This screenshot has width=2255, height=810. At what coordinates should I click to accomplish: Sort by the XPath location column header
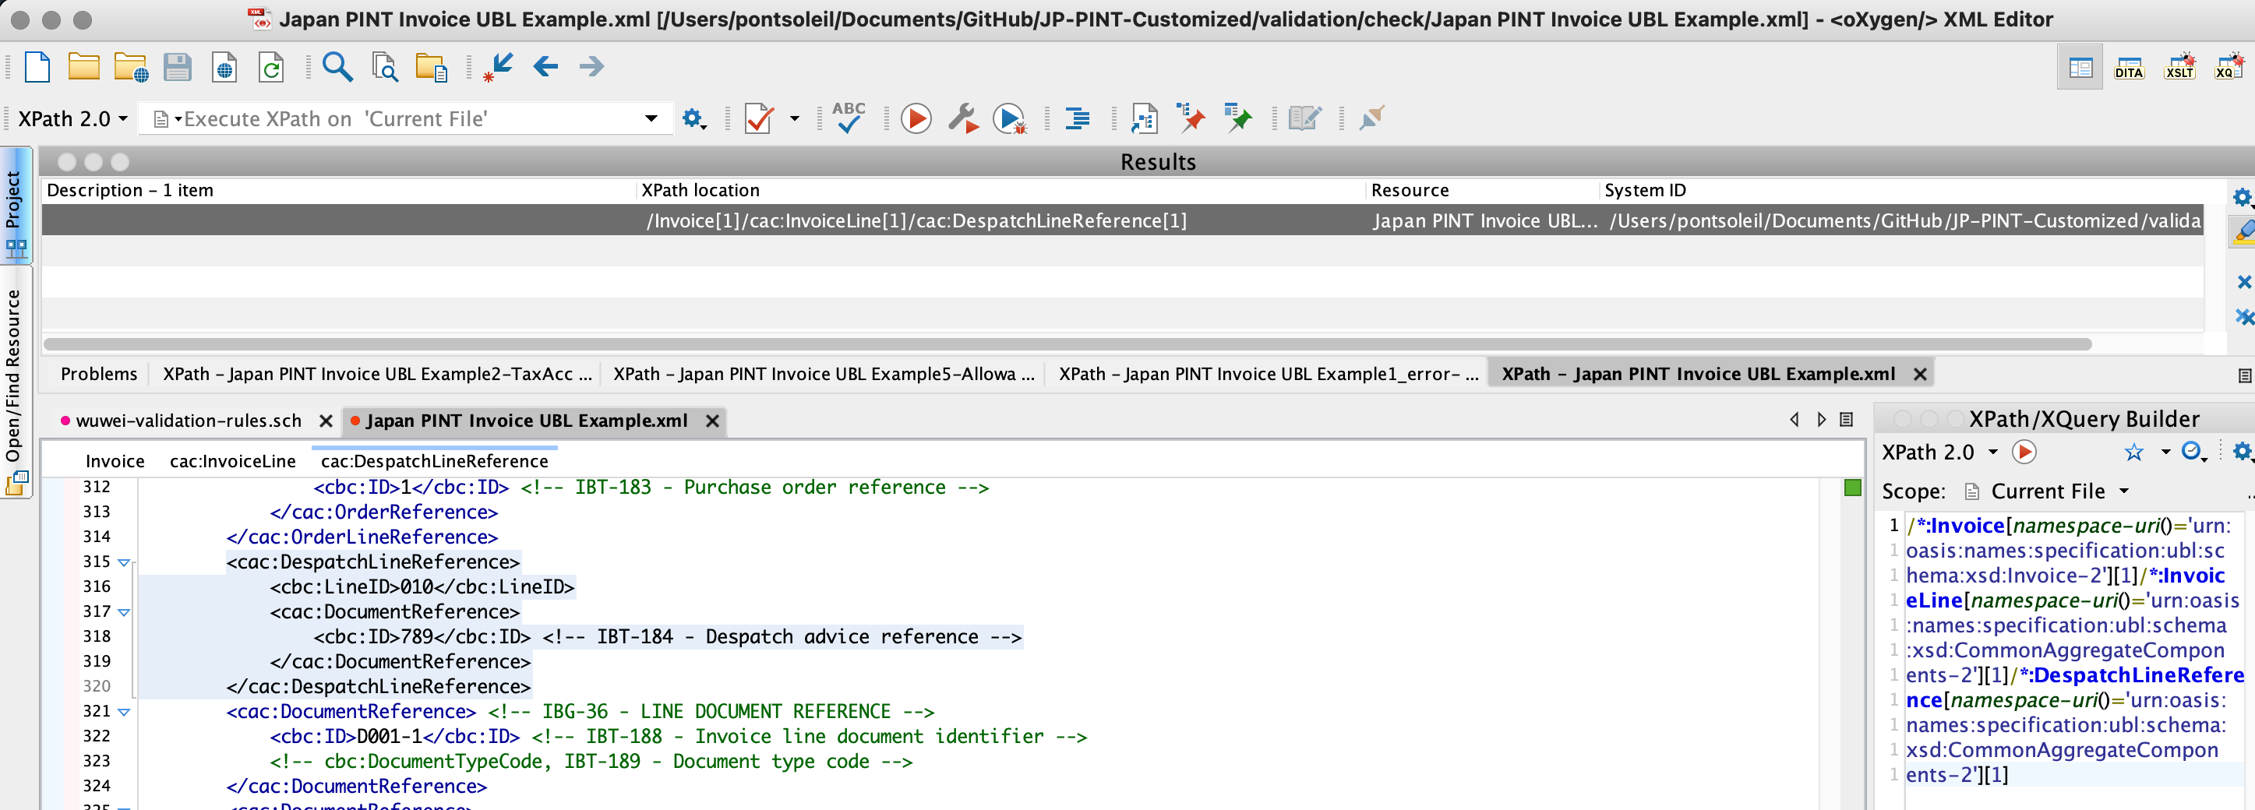tap(1000, 190)
